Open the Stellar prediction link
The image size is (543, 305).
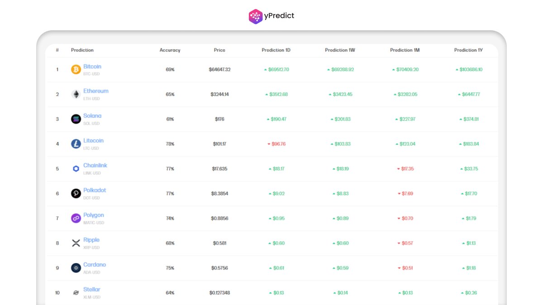(92, 290)
